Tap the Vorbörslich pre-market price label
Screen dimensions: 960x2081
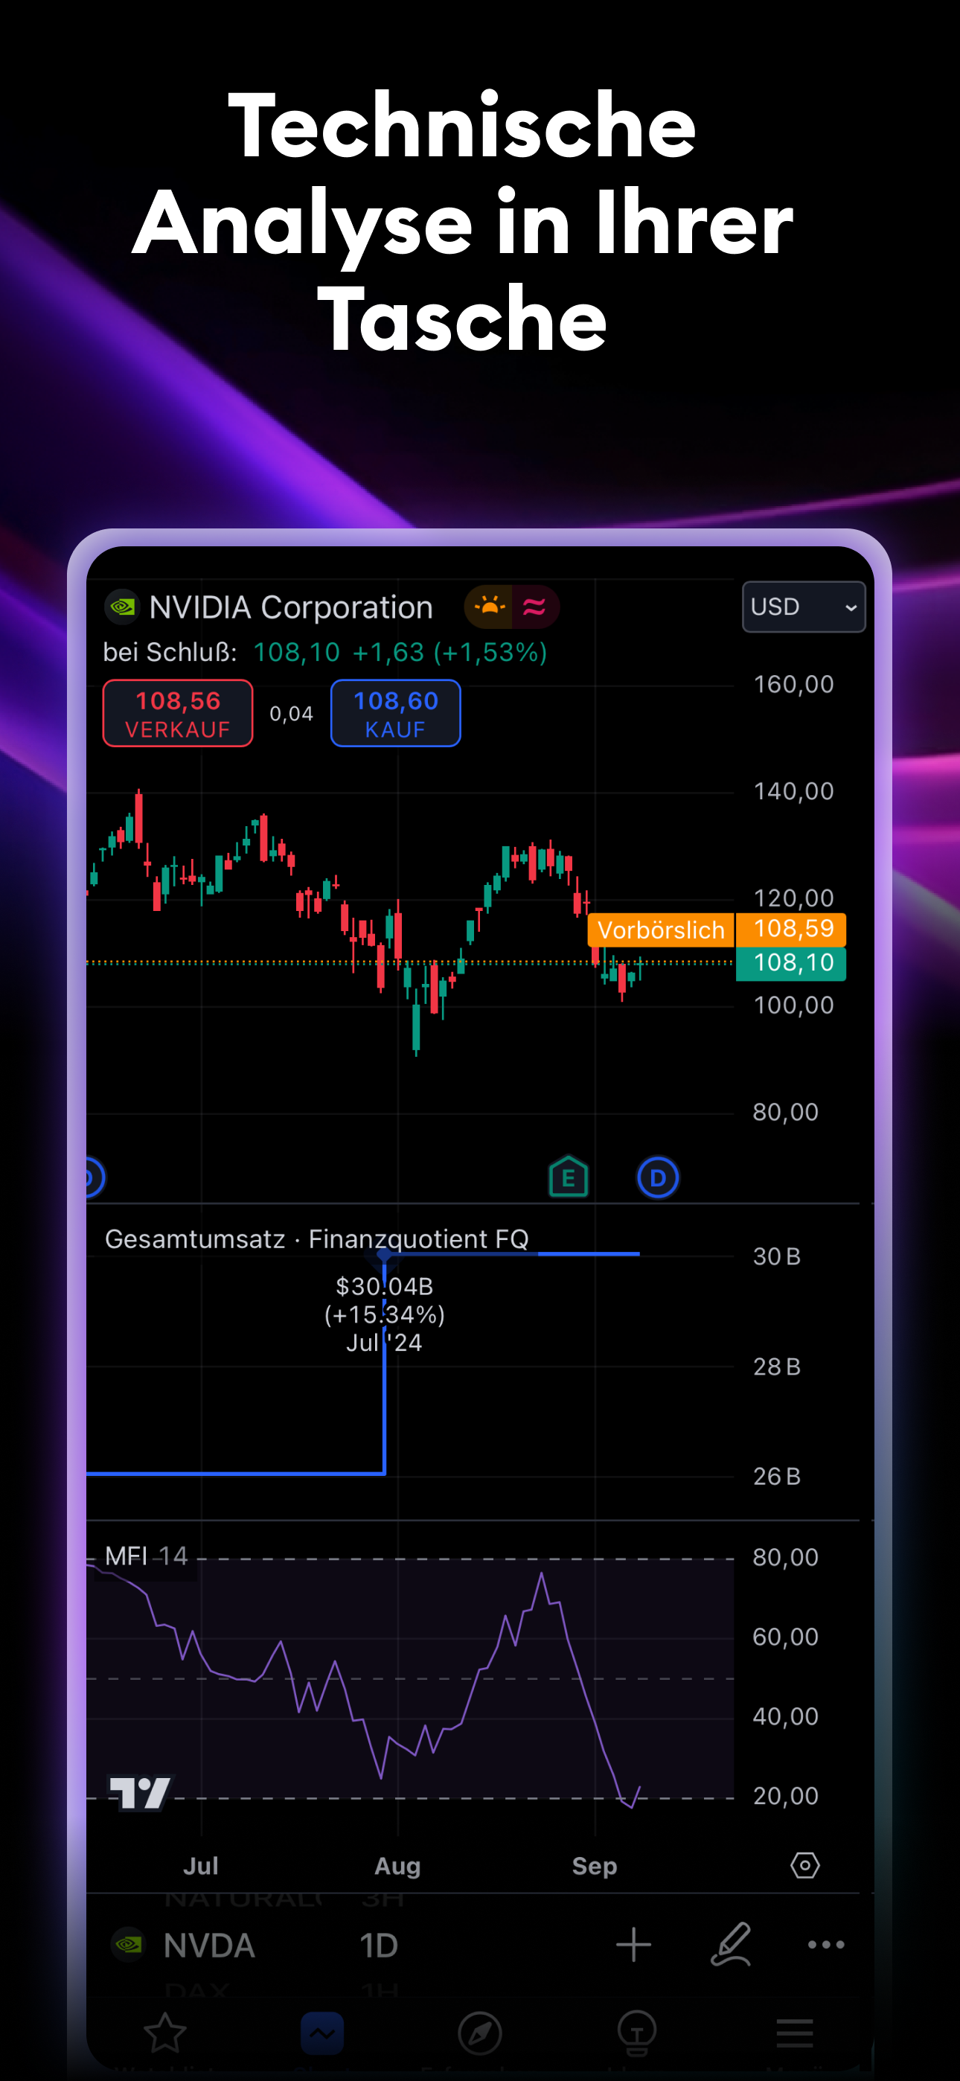click(x=661, y=930)
